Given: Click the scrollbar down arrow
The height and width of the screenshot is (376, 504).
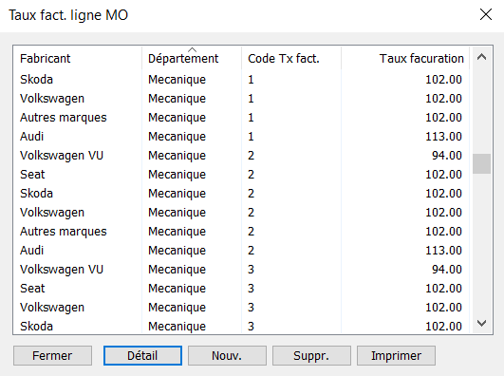Looking at the screenshot, I should tap(481, 323).
